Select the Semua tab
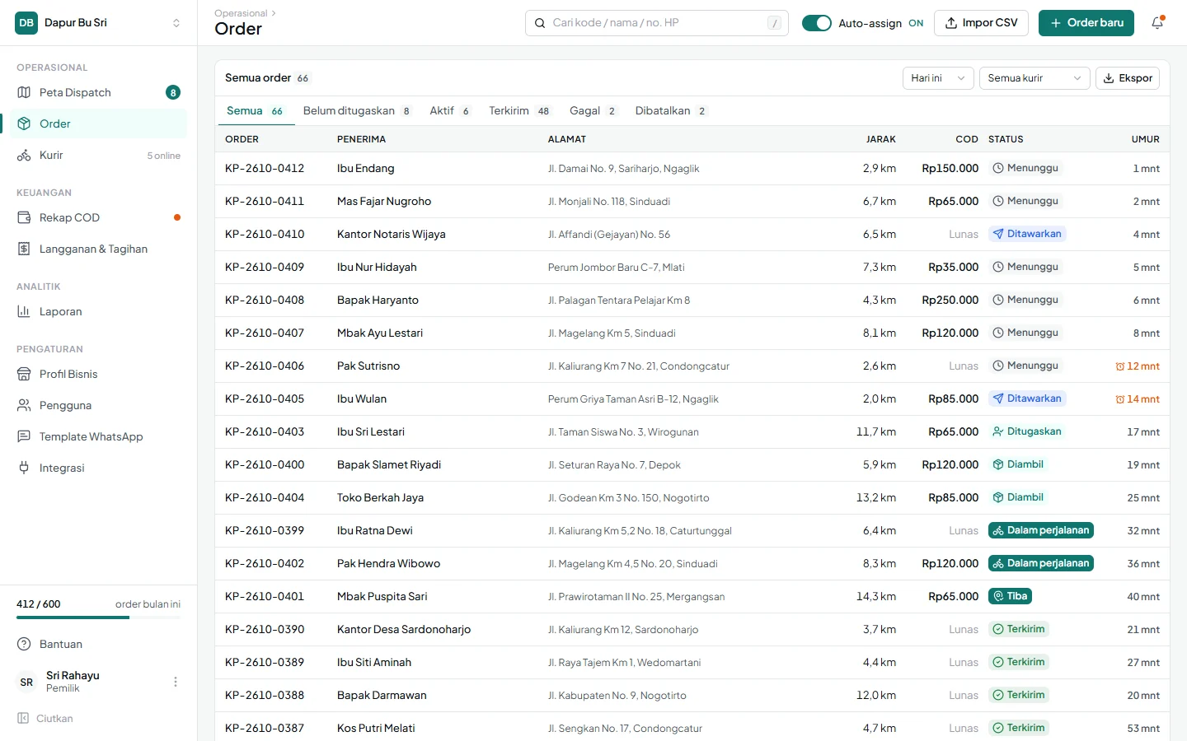 (256, 111)
